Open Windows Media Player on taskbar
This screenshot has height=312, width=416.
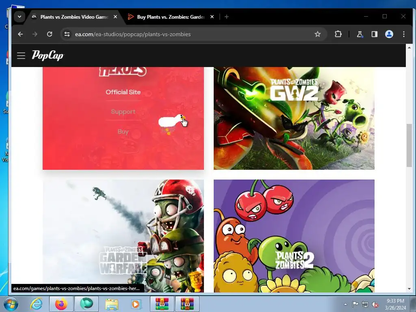pyautogui.click(x=136, y=304)
